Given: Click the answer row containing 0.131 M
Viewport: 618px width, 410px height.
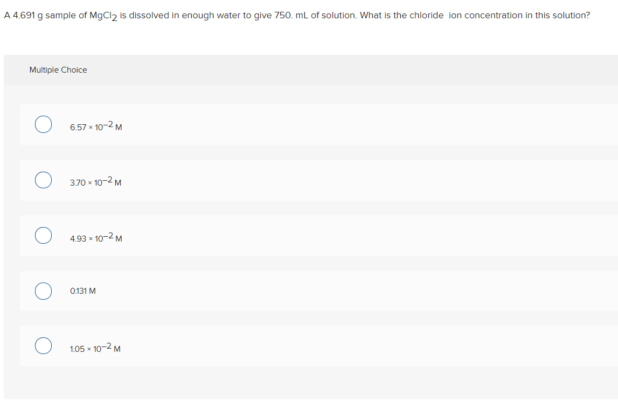Looking at the screenshot, I should coord(216,291).
